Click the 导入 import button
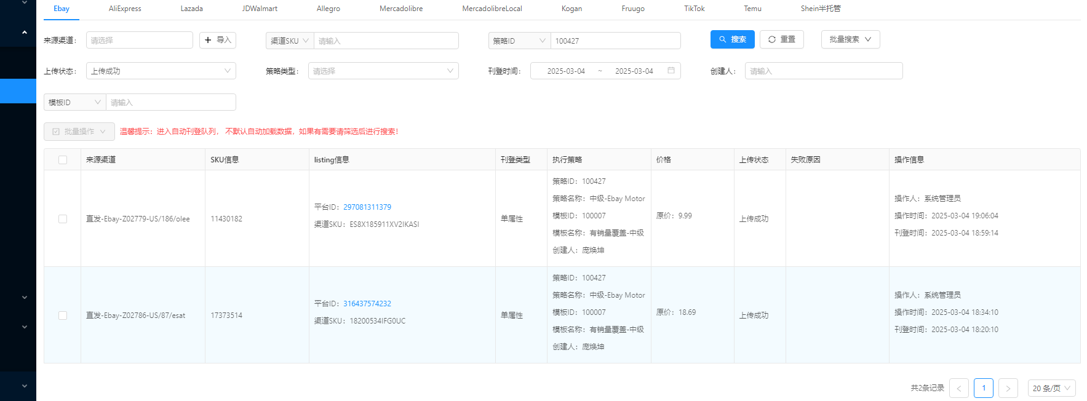 click(x=218, y=40)
